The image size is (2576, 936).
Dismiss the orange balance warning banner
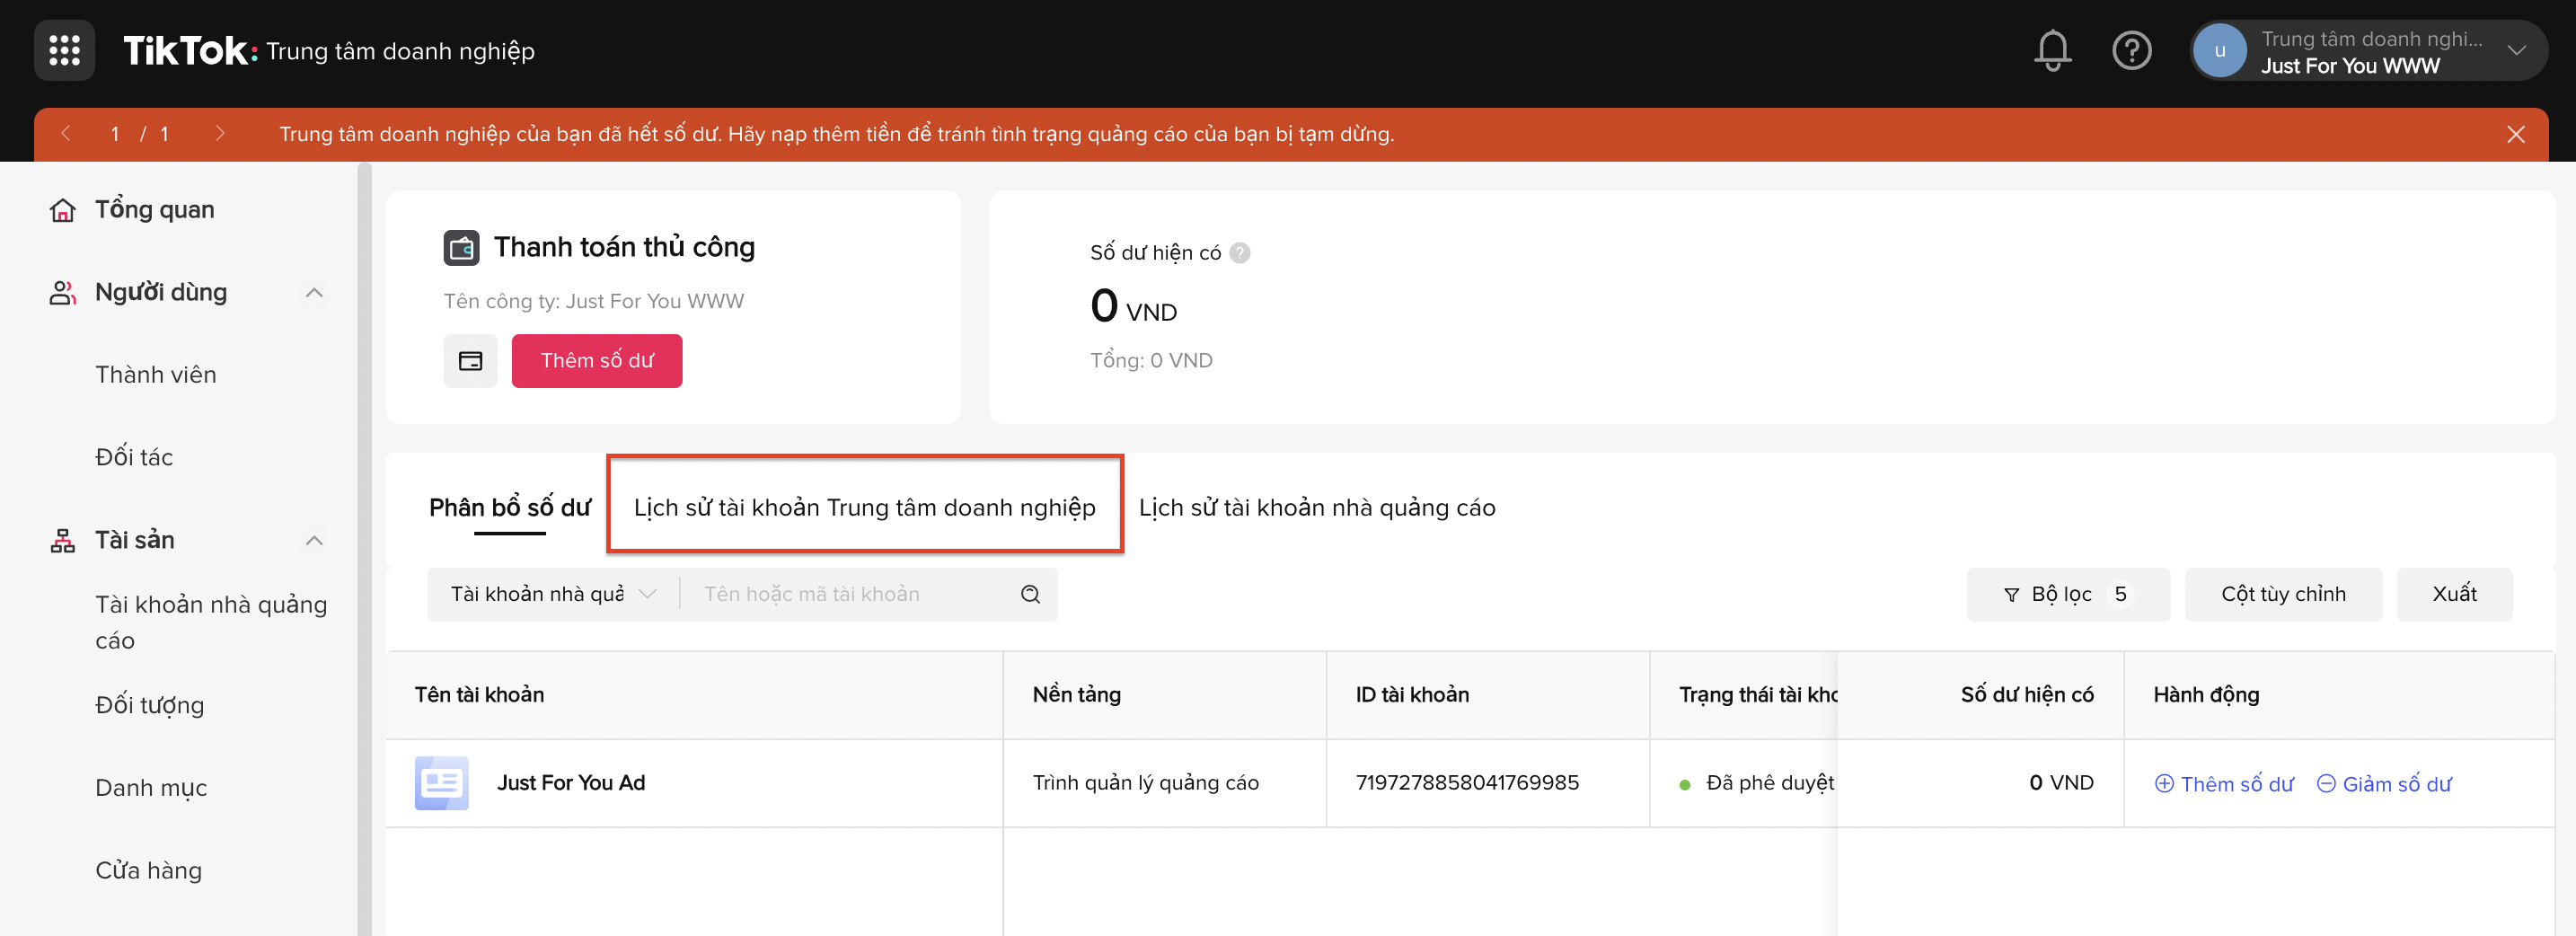click(x=2516, y=134)
